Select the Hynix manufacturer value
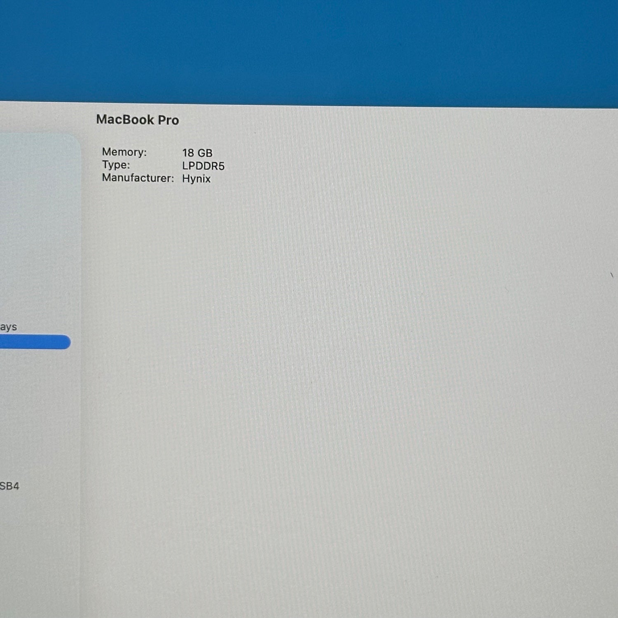 pos(197,179)
